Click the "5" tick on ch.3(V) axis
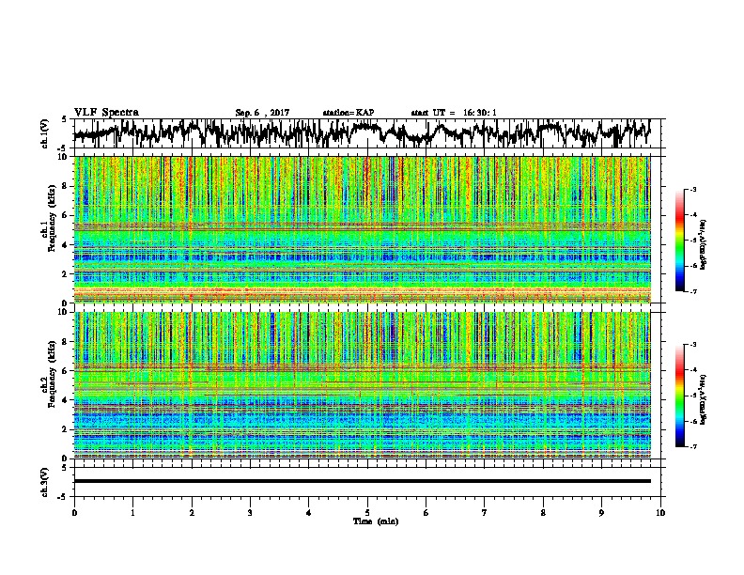Viewport: 744px width, 575px height. [64, 468]
